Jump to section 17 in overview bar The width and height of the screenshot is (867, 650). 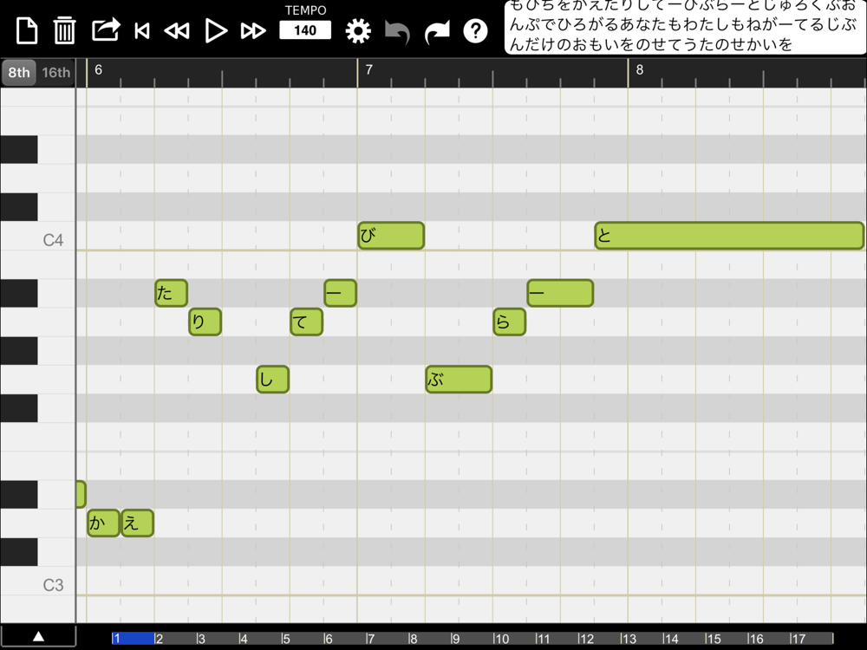811,639
